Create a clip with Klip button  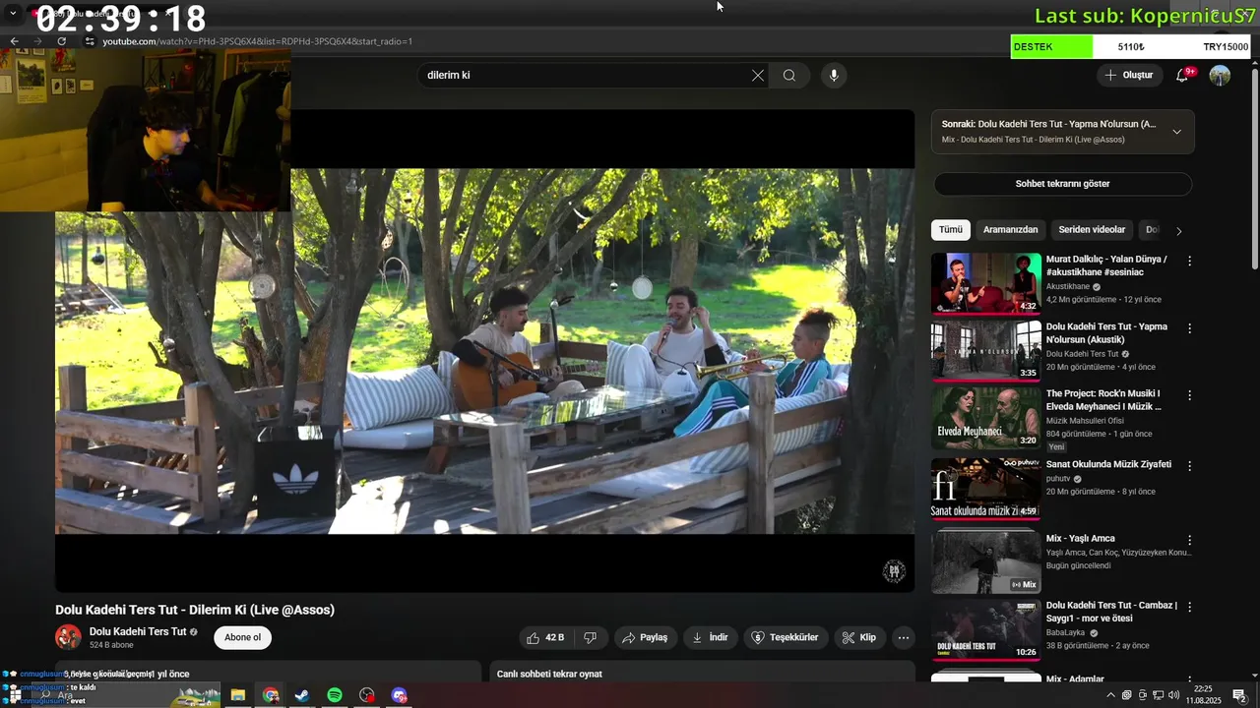(859, 637)
